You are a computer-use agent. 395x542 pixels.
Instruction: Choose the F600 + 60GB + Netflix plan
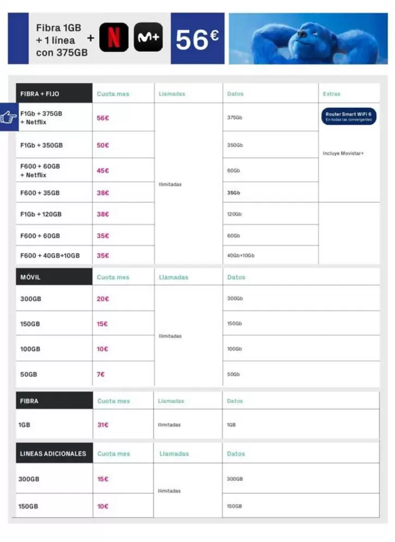(40, 170)
